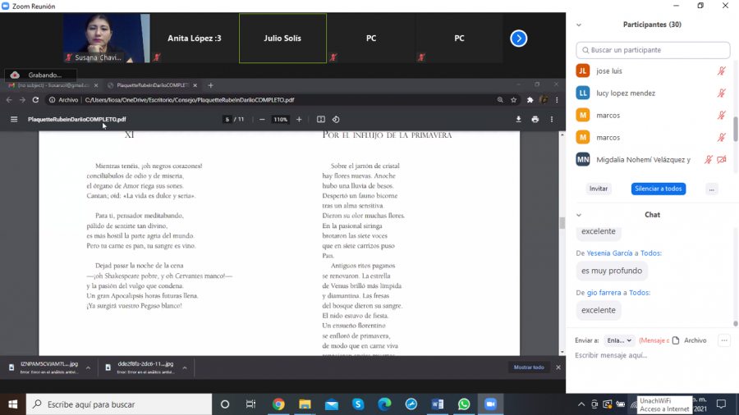The width and height of the screenshot is (739, 415).
Task: Open the PDF viewer more-actions menu
Action: pyautogui.click(x=552, y=120)
